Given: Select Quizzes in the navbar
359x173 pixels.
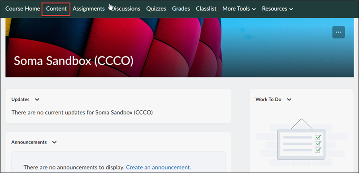Looking at the screenshot, I should click(156, 8).
